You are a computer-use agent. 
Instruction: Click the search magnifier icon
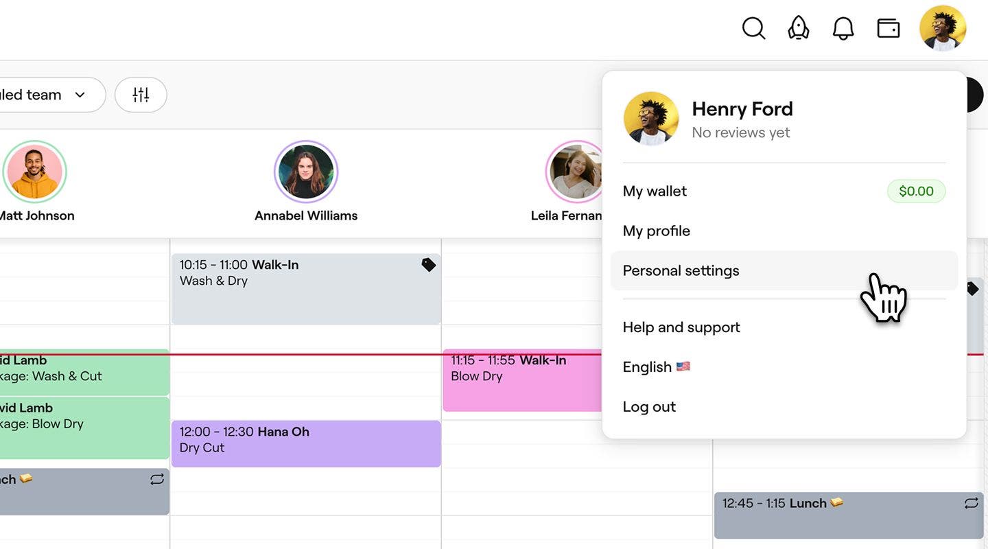[753, 29]
